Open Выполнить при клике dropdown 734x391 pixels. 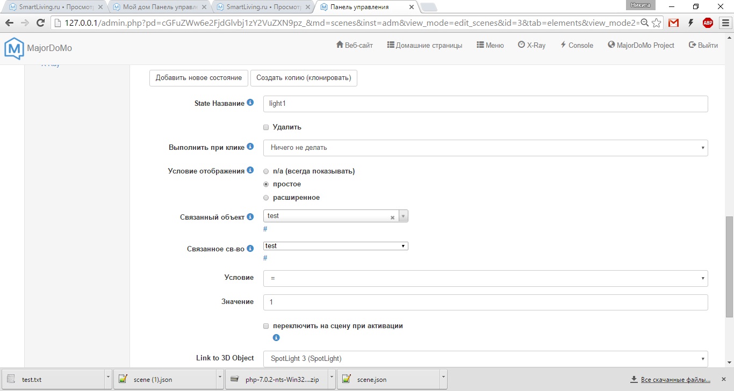pyautogui.click(x=485, y=148)
